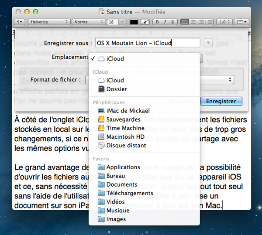The height and width of the screenshot is (235, 262).
Task: Open the black text color swatch
Action: (134, 22)
